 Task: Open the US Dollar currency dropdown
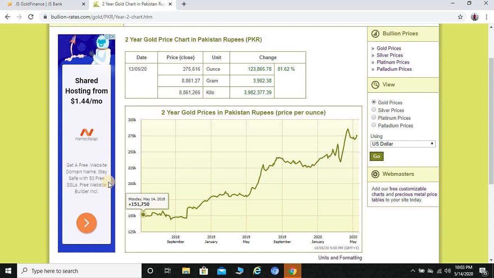coord(403,144)
